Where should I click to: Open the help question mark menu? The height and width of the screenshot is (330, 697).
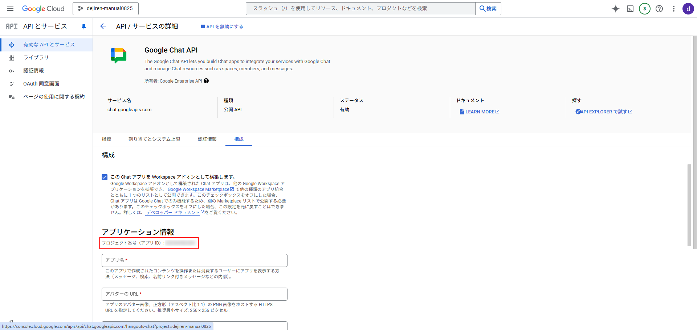(x=659, y=9)
